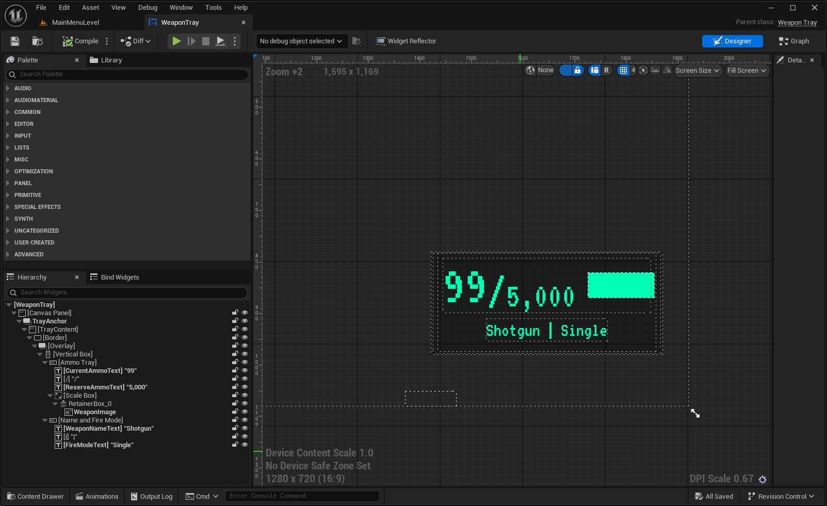Open the Tools menu
Screen dimensions: 827x506
214,8
